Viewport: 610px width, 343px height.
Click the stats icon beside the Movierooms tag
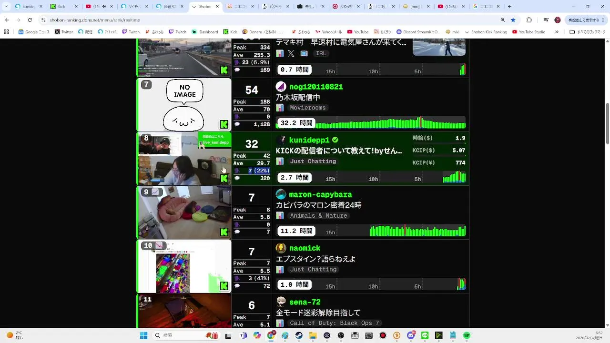pyautogui.click(x=280, y=108)
